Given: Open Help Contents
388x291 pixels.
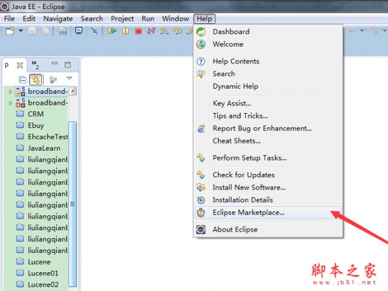Looking at the screenshot, I should (x=268, y=61).
